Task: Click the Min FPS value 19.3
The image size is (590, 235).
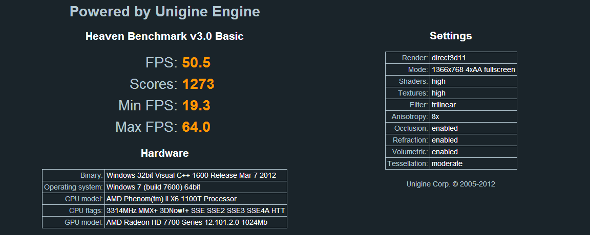Action: (x=196, y=106)
